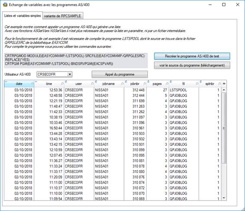Click the sort arrow in date header
The width and height of the screenshot is (245, 211).
6,81
